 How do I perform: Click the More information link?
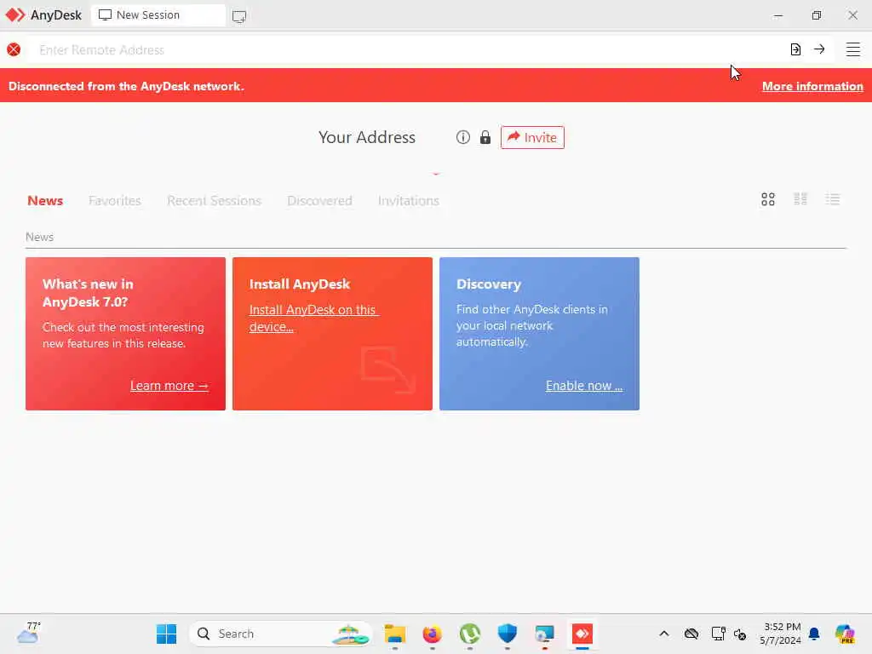(812, 86)
